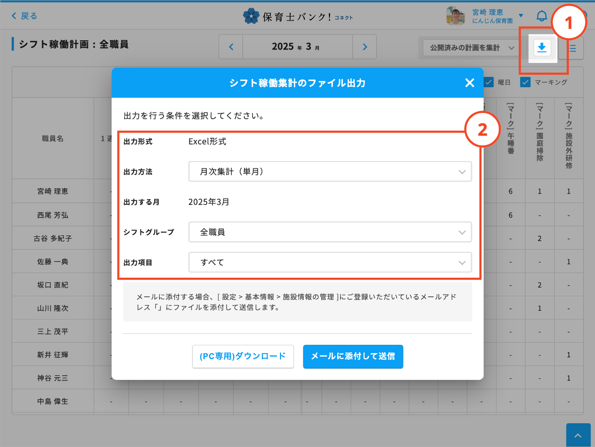Click the download file export icon
Viewport: 595px width, 447px height.
[x=541, y=48]
